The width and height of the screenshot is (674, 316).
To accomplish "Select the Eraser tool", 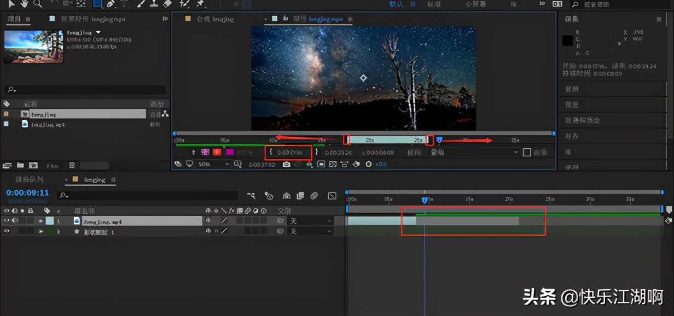I will (x=167, y=4).
